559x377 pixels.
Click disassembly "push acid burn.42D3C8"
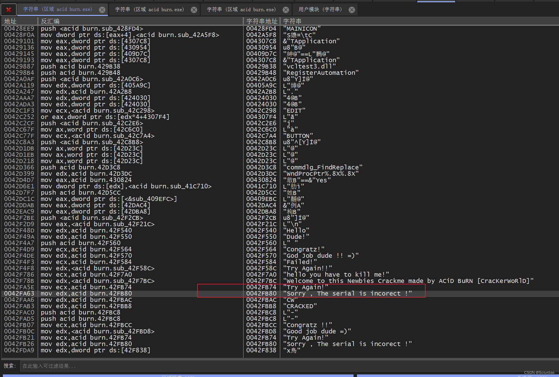click(x=81, y=167)
